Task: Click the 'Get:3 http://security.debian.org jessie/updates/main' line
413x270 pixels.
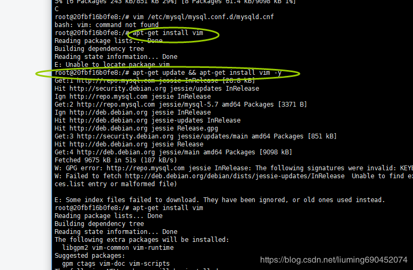Action: tap(196, 136)
